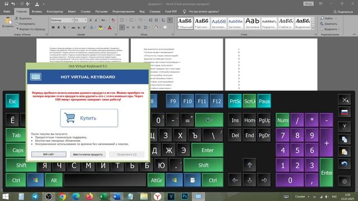Open virtual keyboard settings gear
Screen dimensions: 358x201
click(x=345, y=181)
